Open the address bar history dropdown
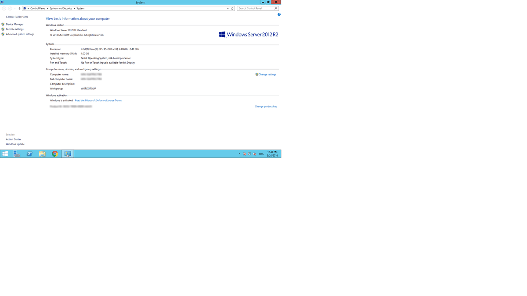The width and height of the screenshot is (527, 296). point(227,8)
